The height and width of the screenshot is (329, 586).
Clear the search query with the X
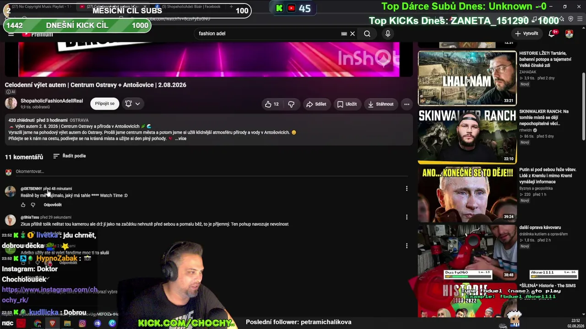tap(353, 33)
